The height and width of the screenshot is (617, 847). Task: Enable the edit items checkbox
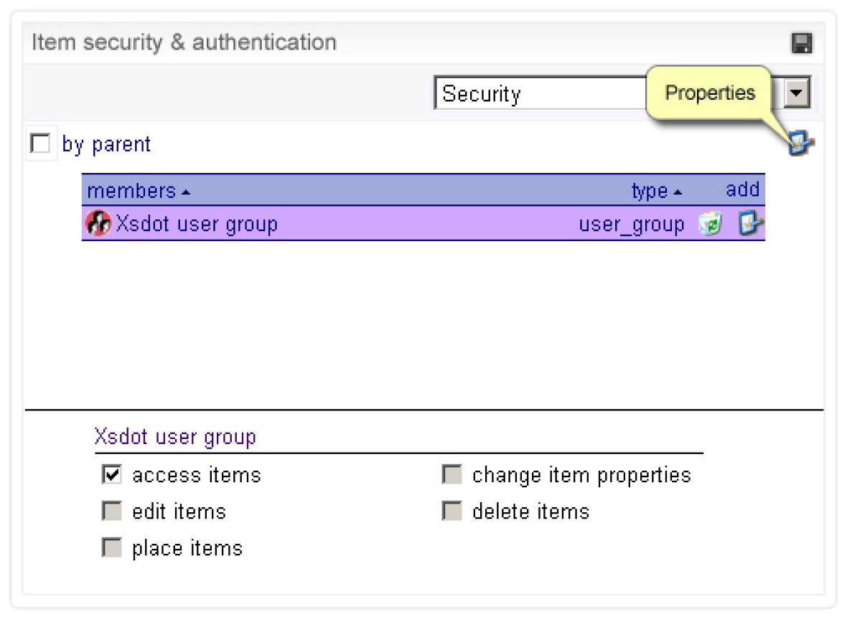111,512
